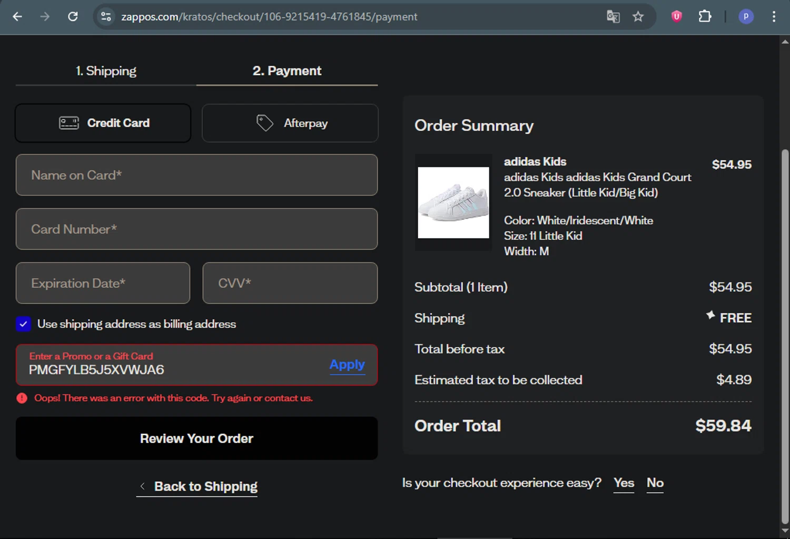Open the Chrome profile avatar

pos(746,16)
